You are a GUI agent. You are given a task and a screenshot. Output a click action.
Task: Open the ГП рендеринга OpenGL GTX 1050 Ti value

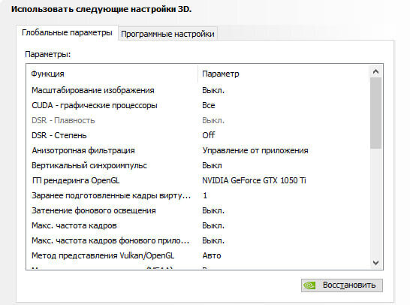[254, 180]
